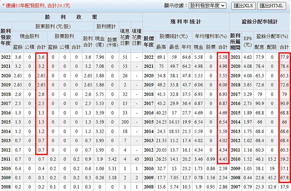Click the 5.31 stock total cell for 2010

112,168
